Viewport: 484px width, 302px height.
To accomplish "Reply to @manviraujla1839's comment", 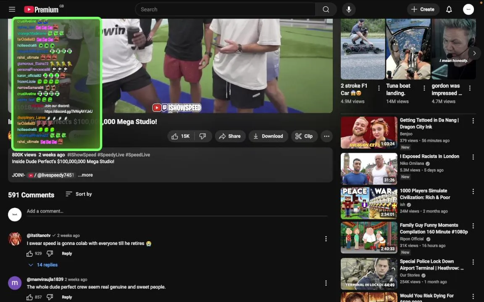I will [67, 297].
